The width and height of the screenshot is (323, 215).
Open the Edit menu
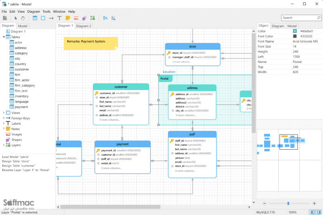12,12
